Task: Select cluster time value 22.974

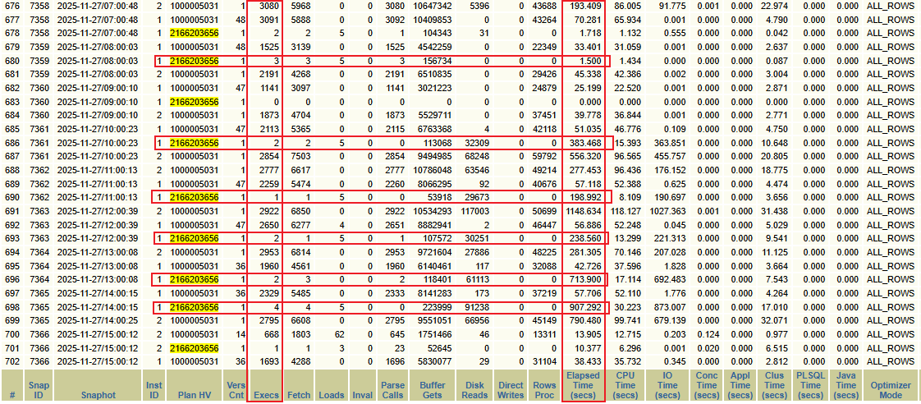Action: [775, 5]
